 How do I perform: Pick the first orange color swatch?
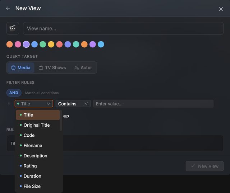(x=10, y=44)
